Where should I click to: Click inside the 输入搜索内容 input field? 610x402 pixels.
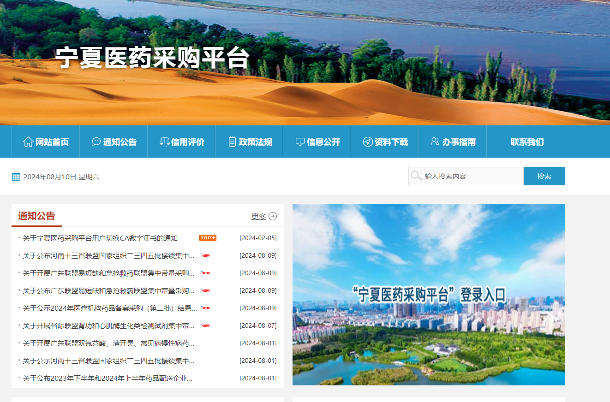466,176
